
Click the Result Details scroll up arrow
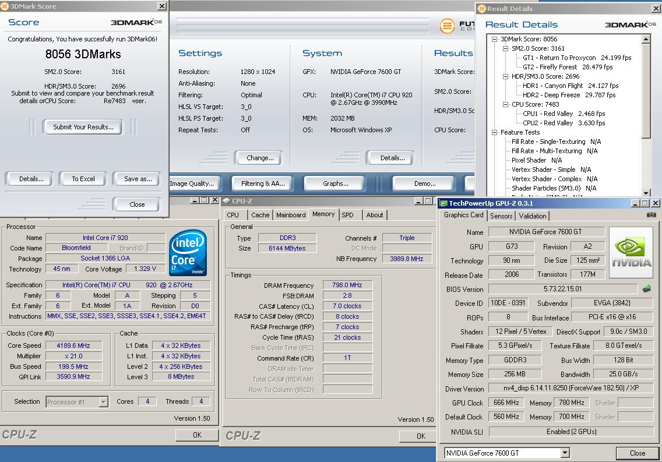point(646,39)
